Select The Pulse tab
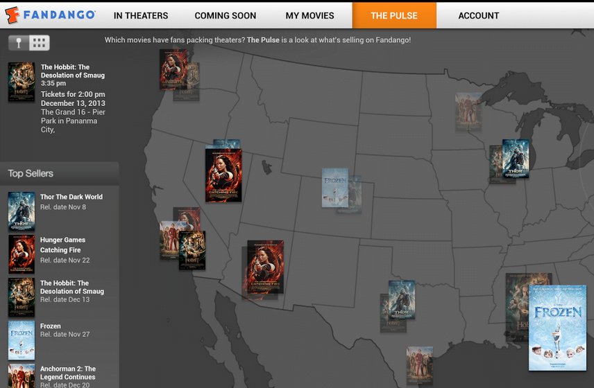The image size is (594, 388). click(394, 15)
